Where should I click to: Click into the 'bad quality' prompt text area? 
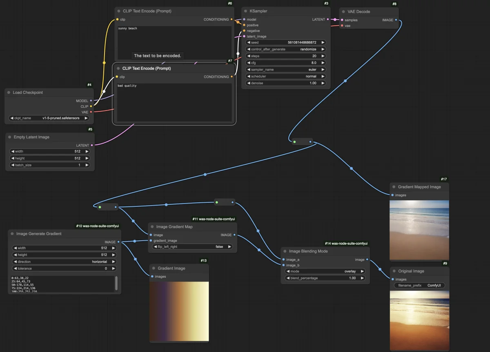point(174,102)
